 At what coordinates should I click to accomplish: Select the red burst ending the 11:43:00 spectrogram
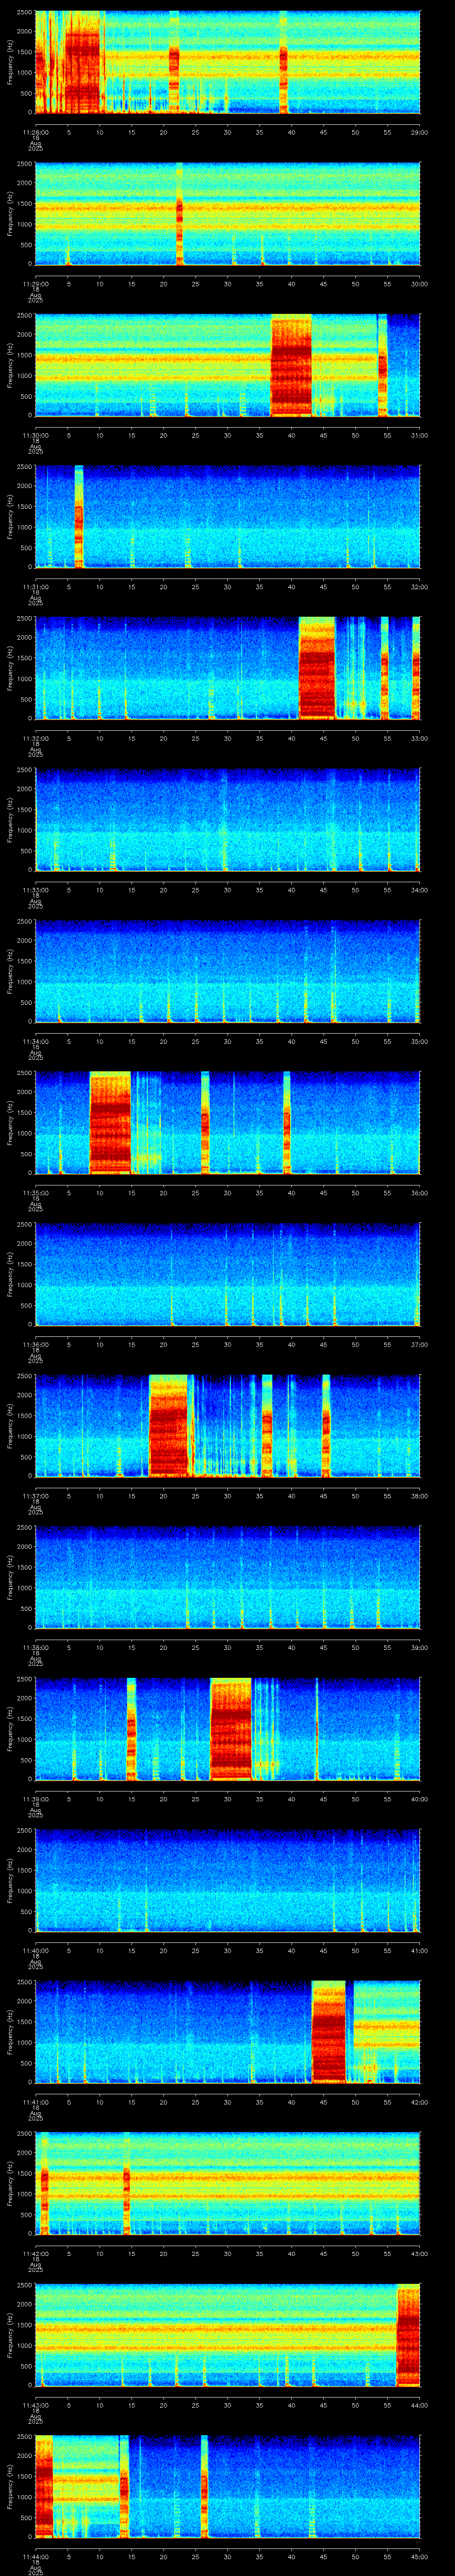tap(408, 2334)
